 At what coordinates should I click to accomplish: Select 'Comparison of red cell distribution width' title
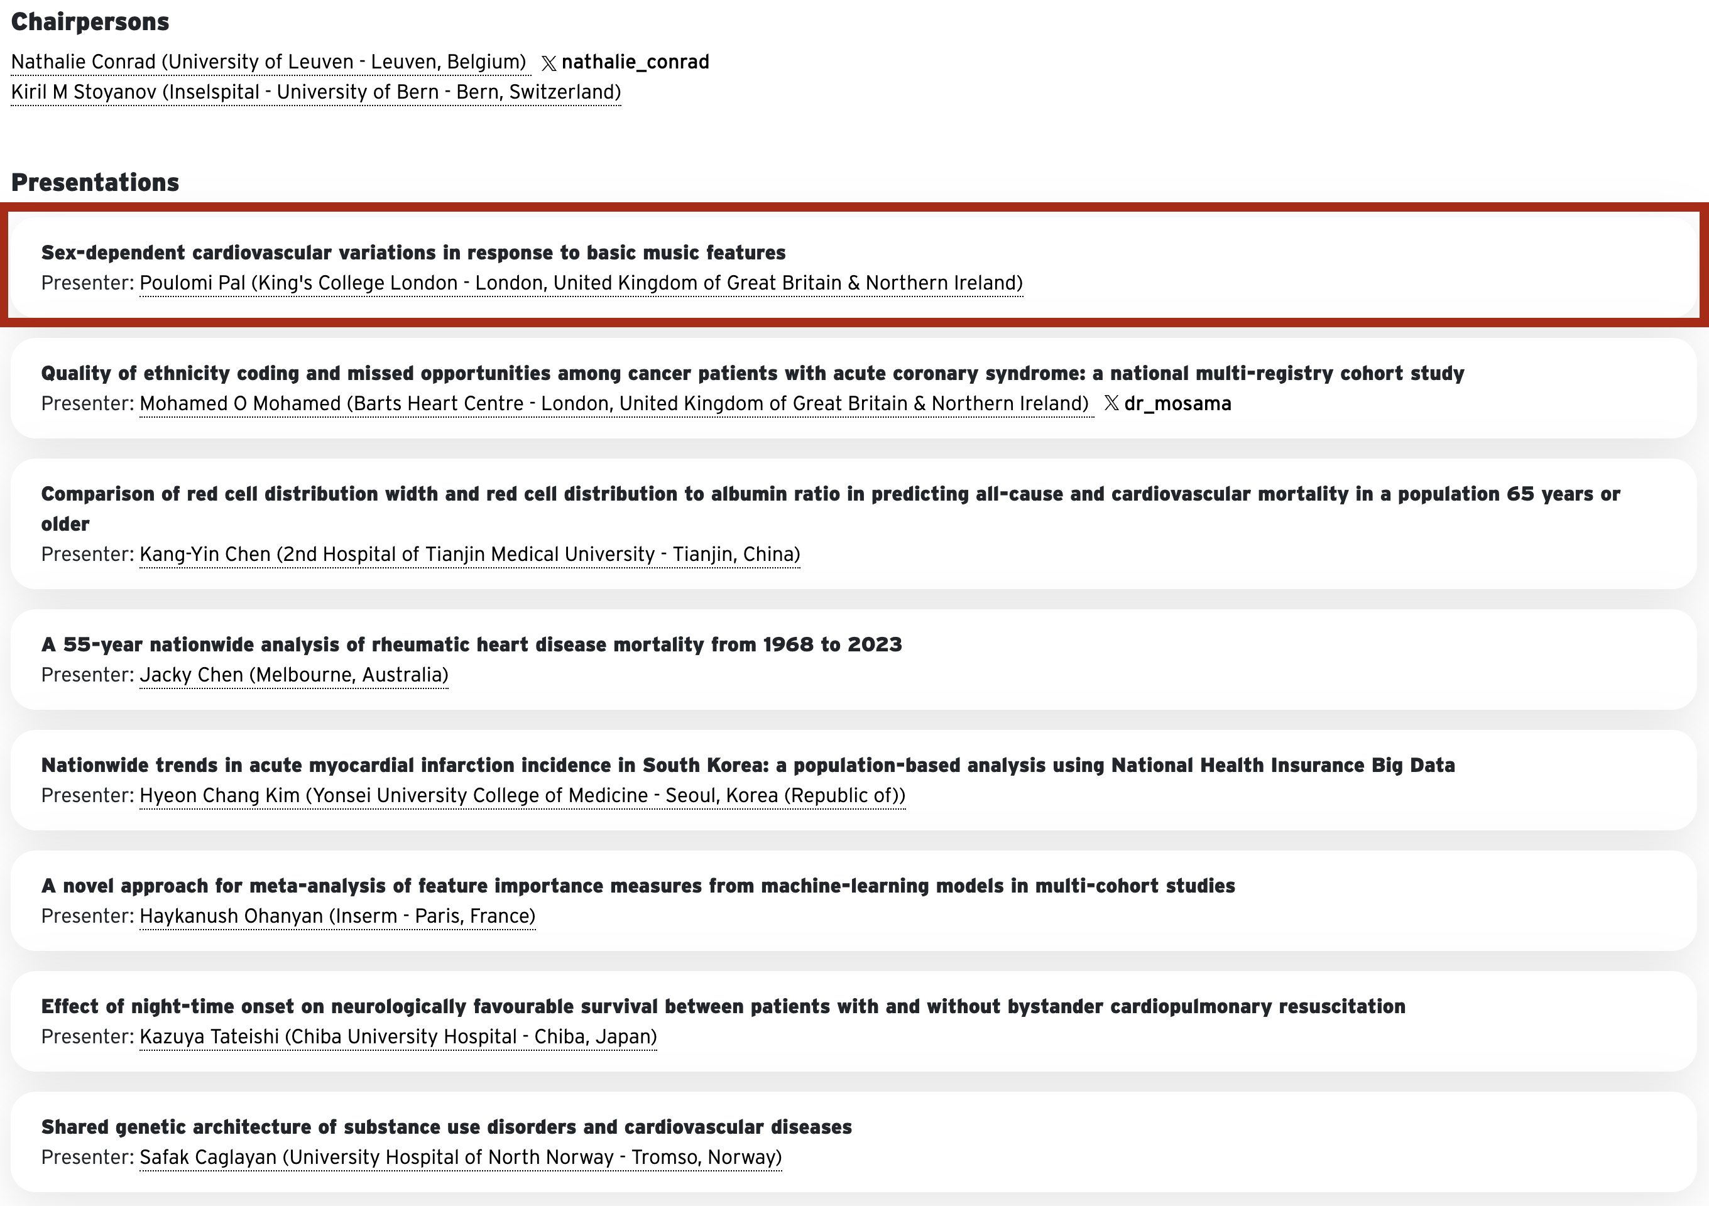point(831,509)
